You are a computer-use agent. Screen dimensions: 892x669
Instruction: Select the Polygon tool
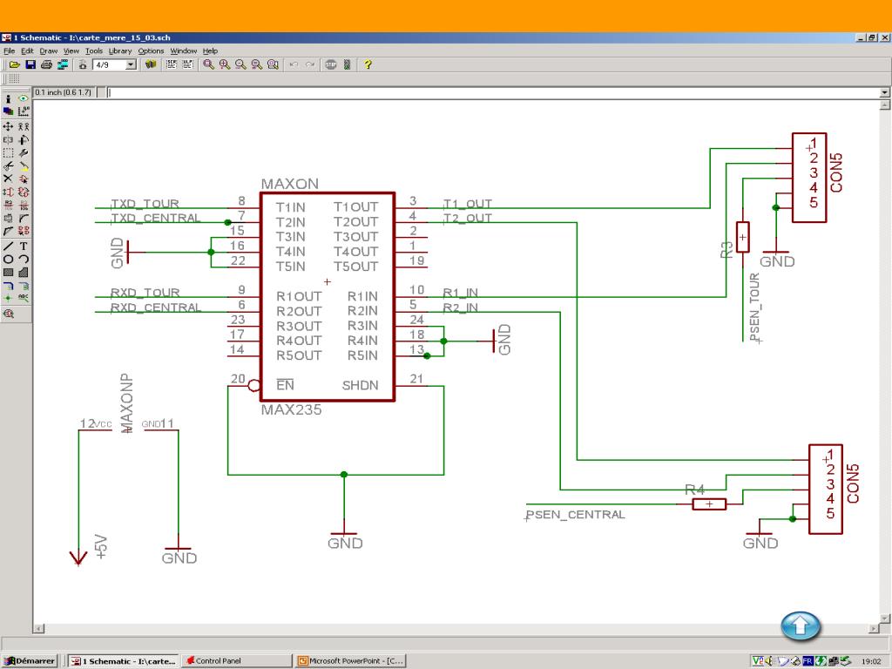[24, 273]
